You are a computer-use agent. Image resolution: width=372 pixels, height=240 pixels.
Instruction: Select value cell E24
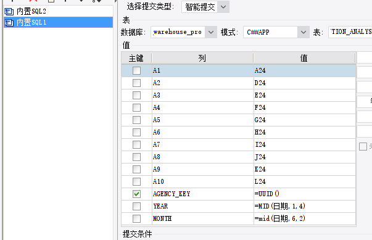click(x=304, y=95)
